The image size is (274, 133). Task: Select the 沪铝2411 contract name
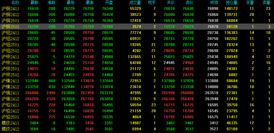click(10, 33)
